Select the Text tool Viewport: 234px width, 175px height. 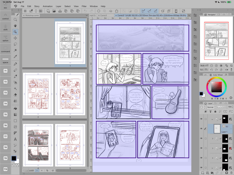click(15, 139)
